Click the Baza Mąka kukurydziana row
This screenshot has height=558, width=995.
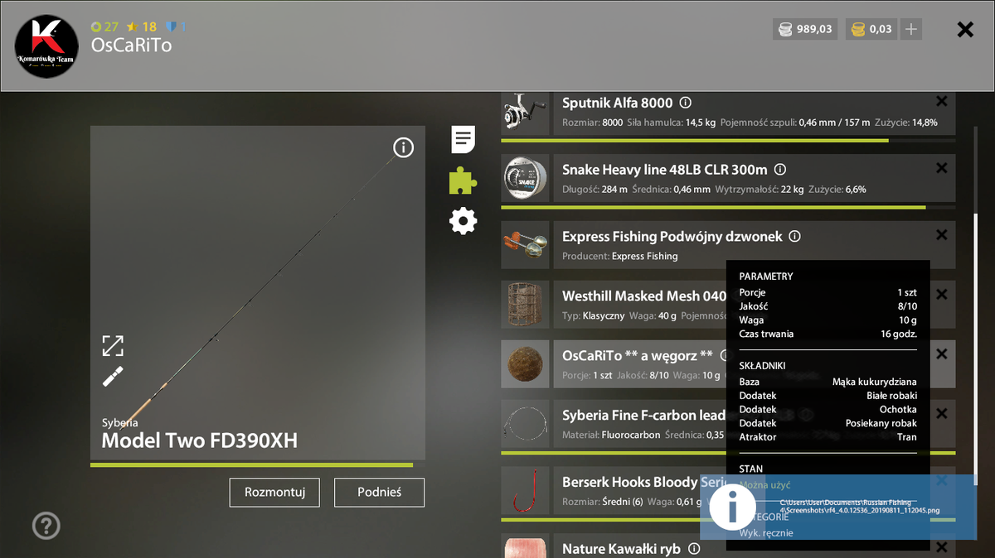coord(828,382)
